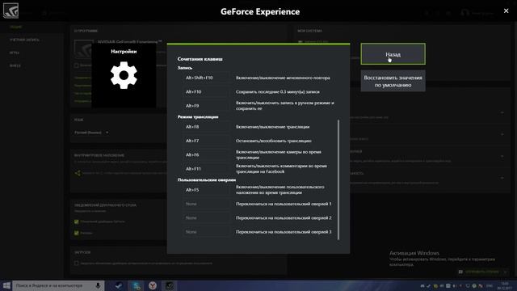517x291 pixels.
Task: Open GeForce Experience taskbar icon
Action: tap(170, 285)
